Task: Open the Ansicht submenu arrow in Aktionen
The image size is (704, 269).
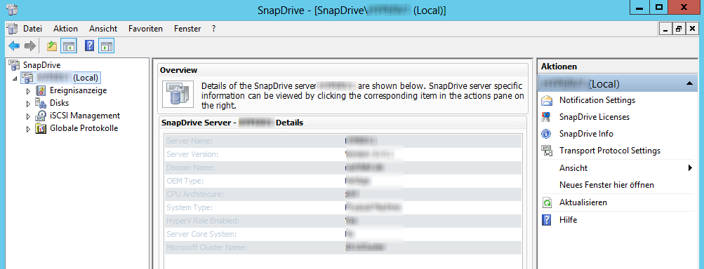Action: (x=690, y=168)
